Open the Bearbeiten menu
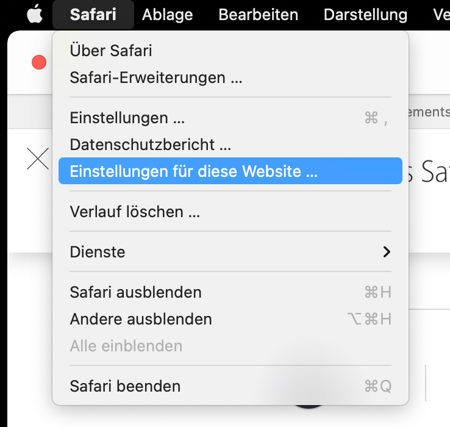 258,15
